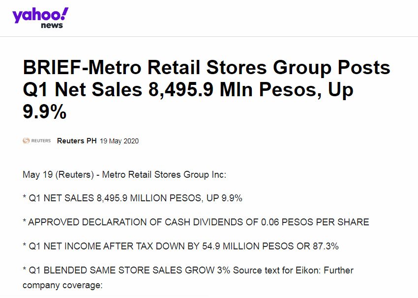Click the exclamation mark in the Yahoo logo

(x=65, y=14)
